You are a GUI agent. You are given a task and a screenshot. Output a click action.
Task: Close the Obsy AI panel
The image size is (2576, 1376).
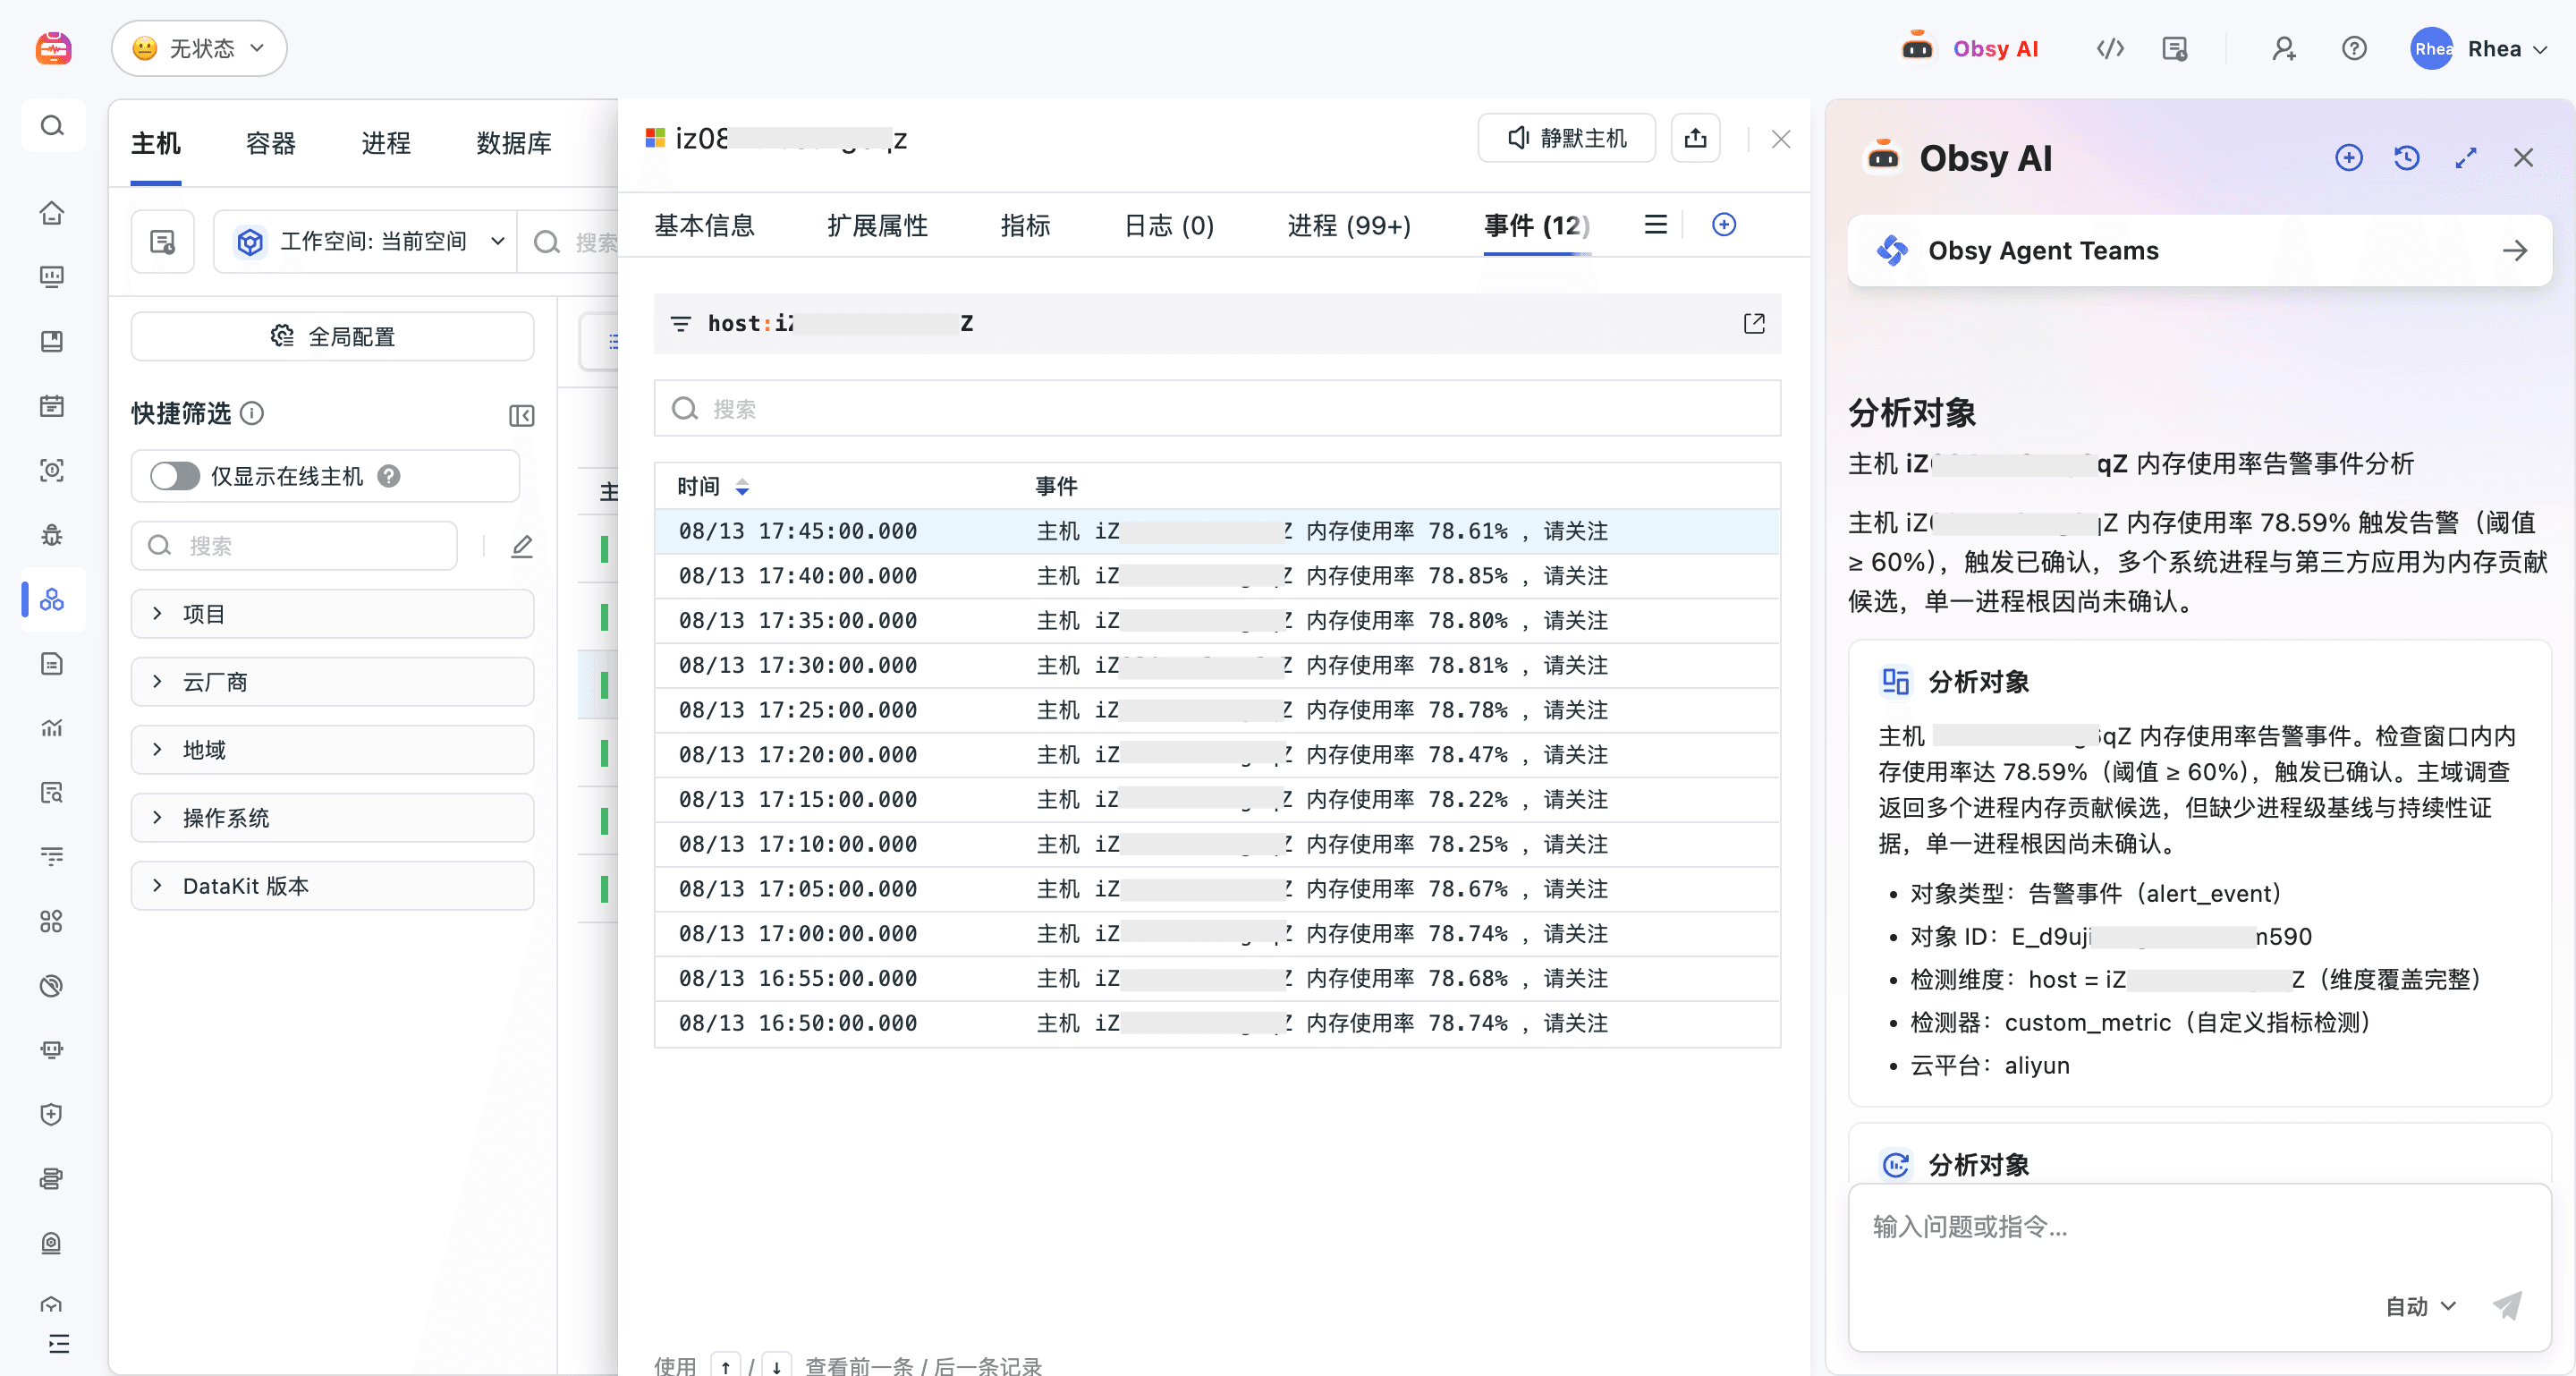point(2524,158)
